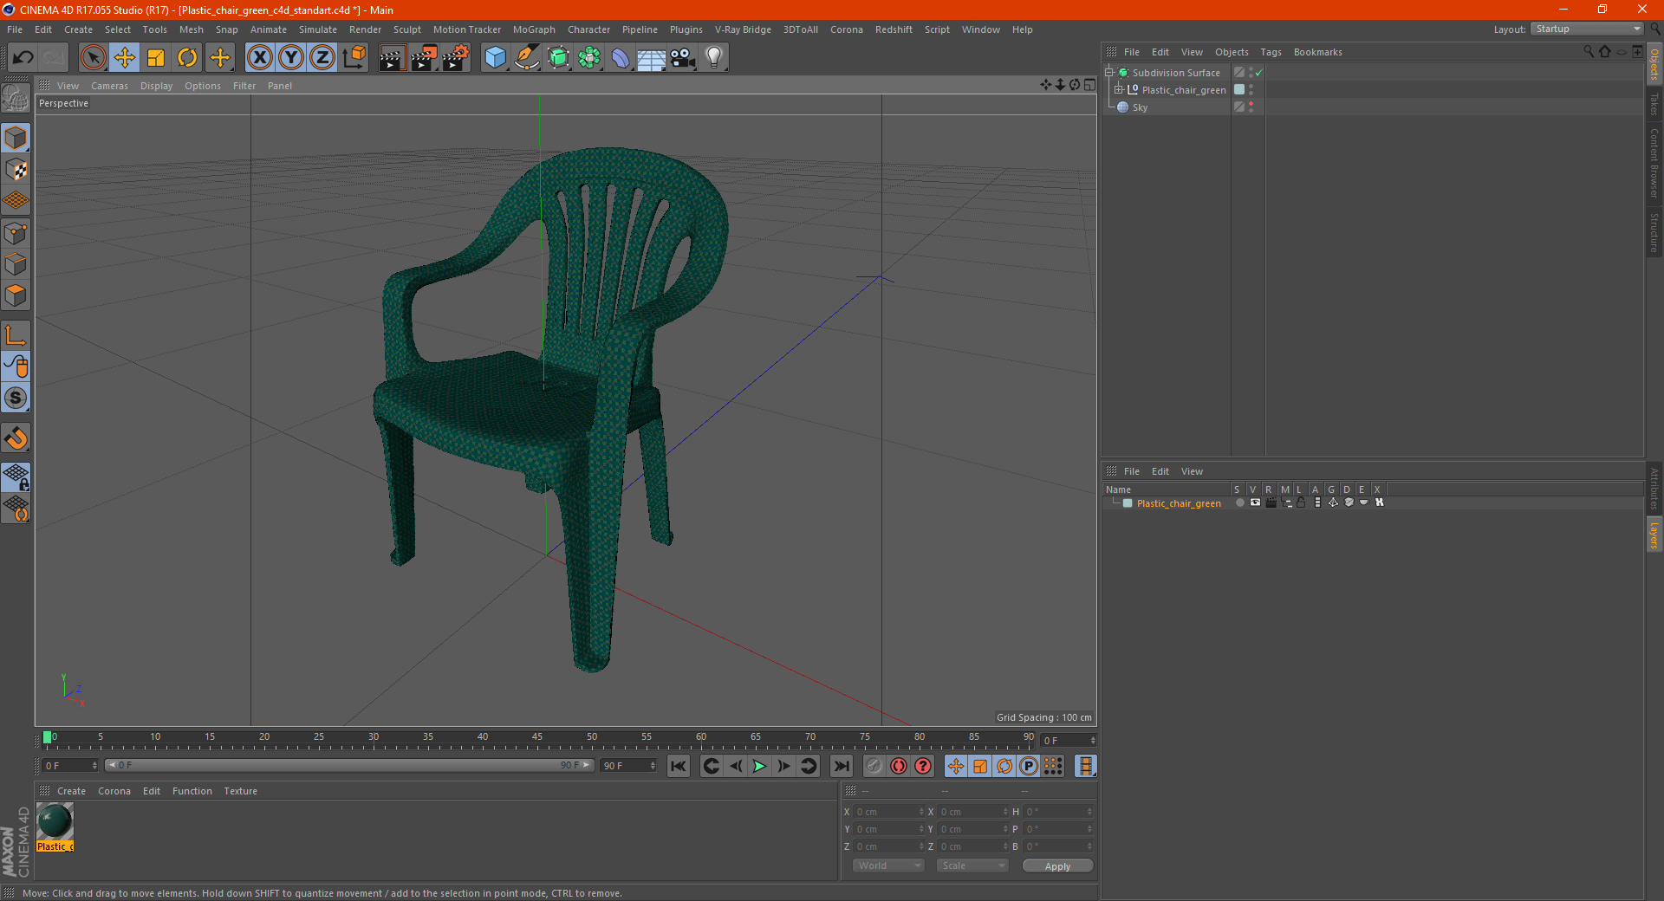The width and height of the screenshot is (1664, 901).
Task: Open the spline pen tool
Action: coord(527,58)
